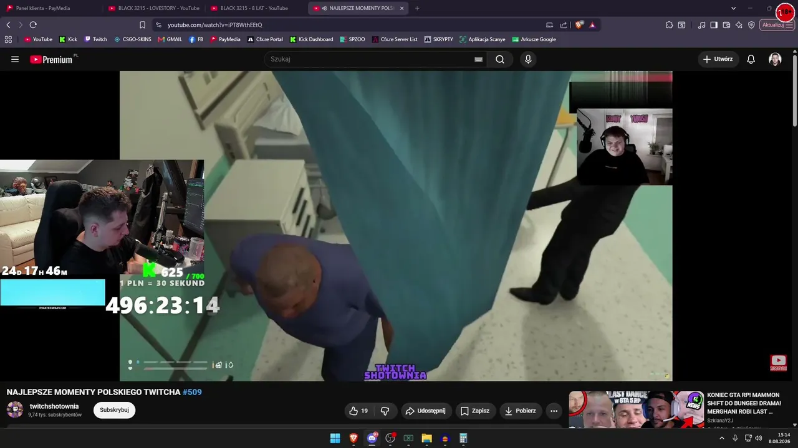Open the KONIEC GTA RP recommended video thumbnail
The image size is (798, 448).
point(637,409)
